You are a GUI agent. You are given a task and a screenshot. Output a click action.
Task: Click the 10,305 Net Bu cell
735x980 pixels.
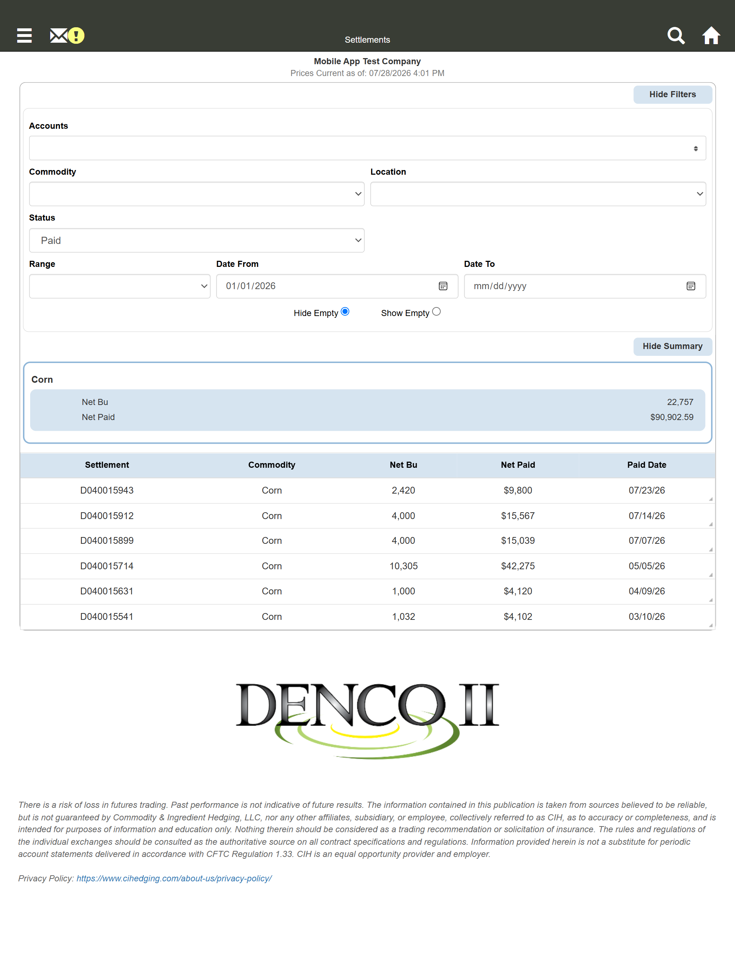pos(403,566)
